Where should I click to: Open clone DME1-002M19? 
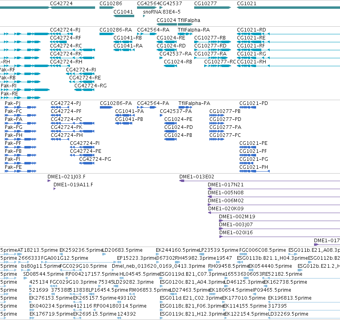[237, 217]
